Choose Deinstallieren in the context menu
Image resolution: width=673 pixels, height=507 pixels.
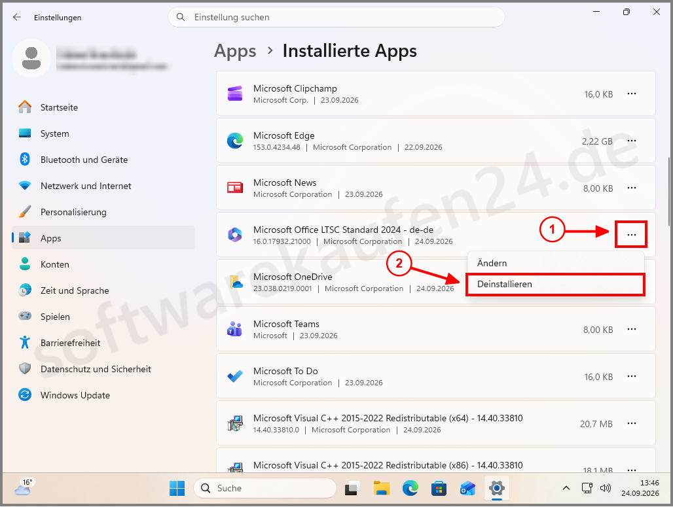[555, 284]
